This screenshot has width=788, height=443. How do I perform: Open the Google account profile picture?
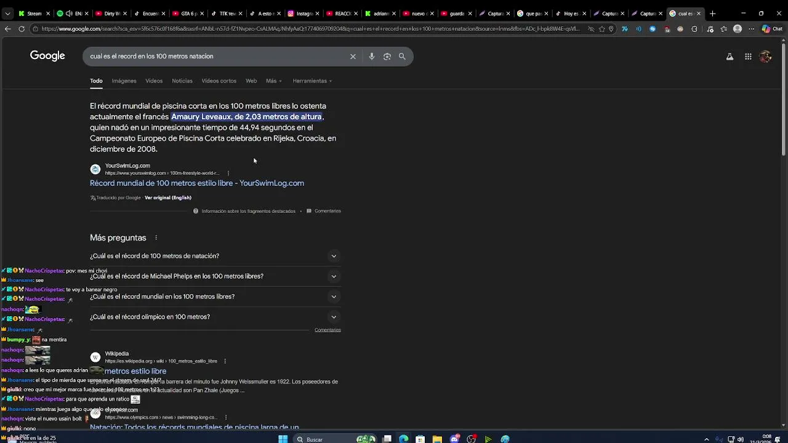click(765, 57)
